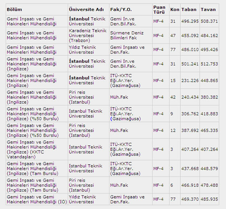226x209 pixels.
Task: Click the 508.371 ceiling score
Action: click(209, 21)
